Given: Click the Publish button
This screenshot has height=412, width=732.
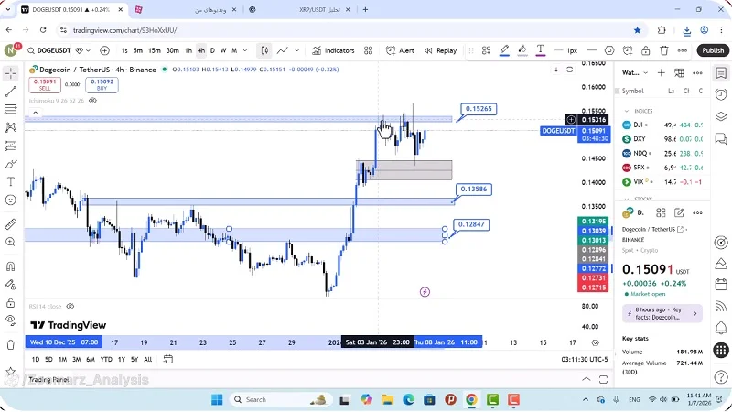Looking at the screenshot, I should pos(712,50).
